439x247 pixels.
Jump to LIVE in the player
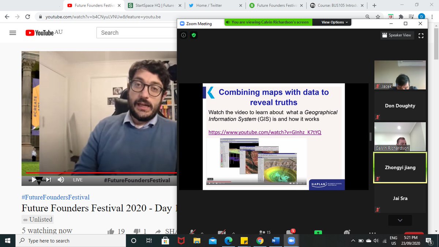coord(78,180)
